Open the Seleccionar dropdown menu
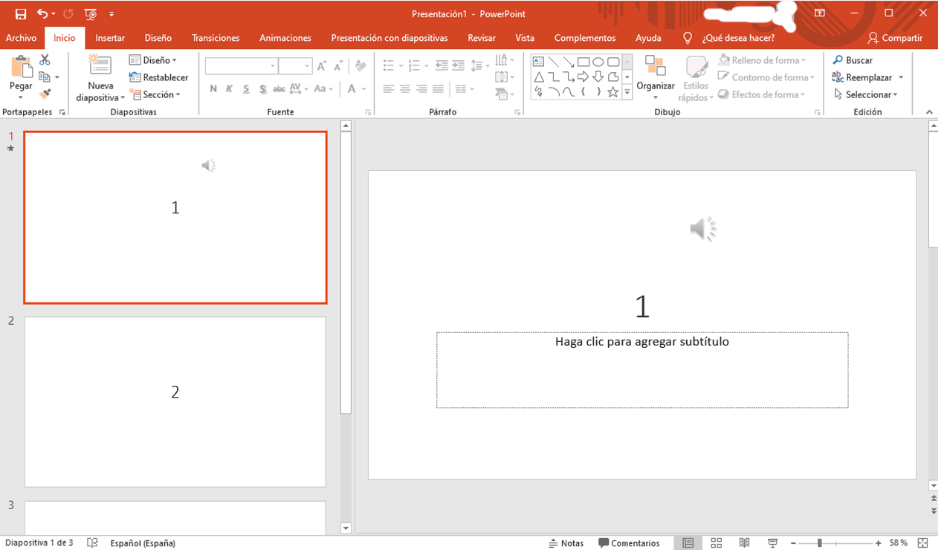The height and width of the screenshot is (550, 947). [866, 94]
